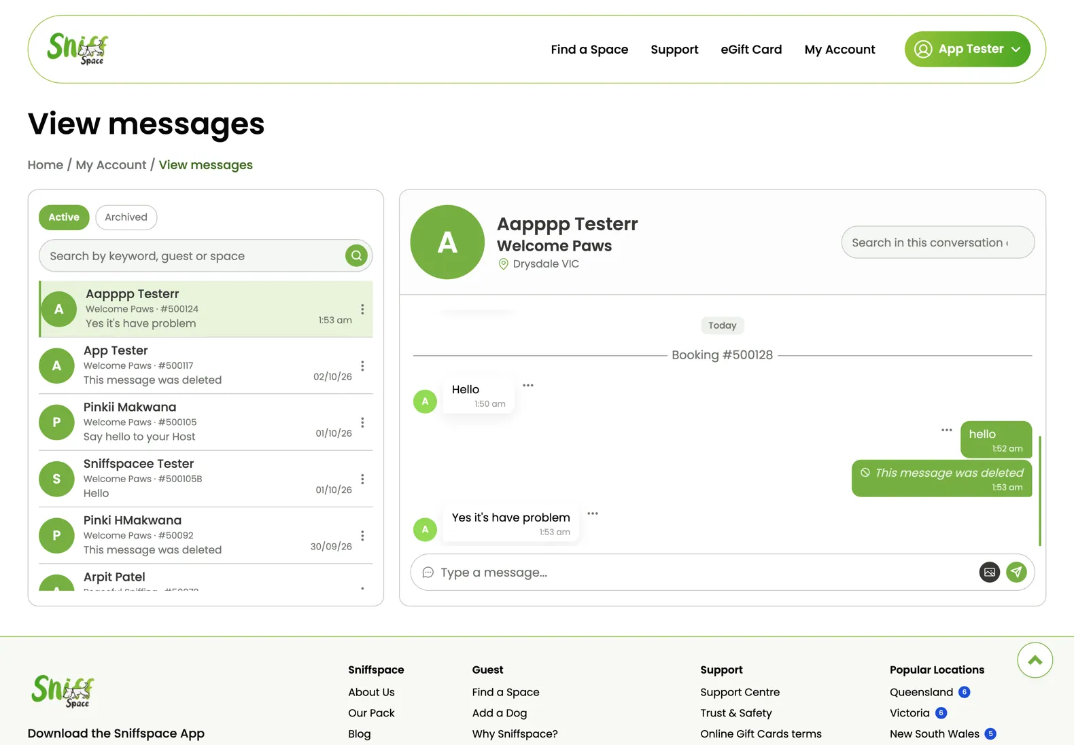Screen dimensions: 1074x745
Task: Open the Trust & Safety footer link
Action: point(735,713)
